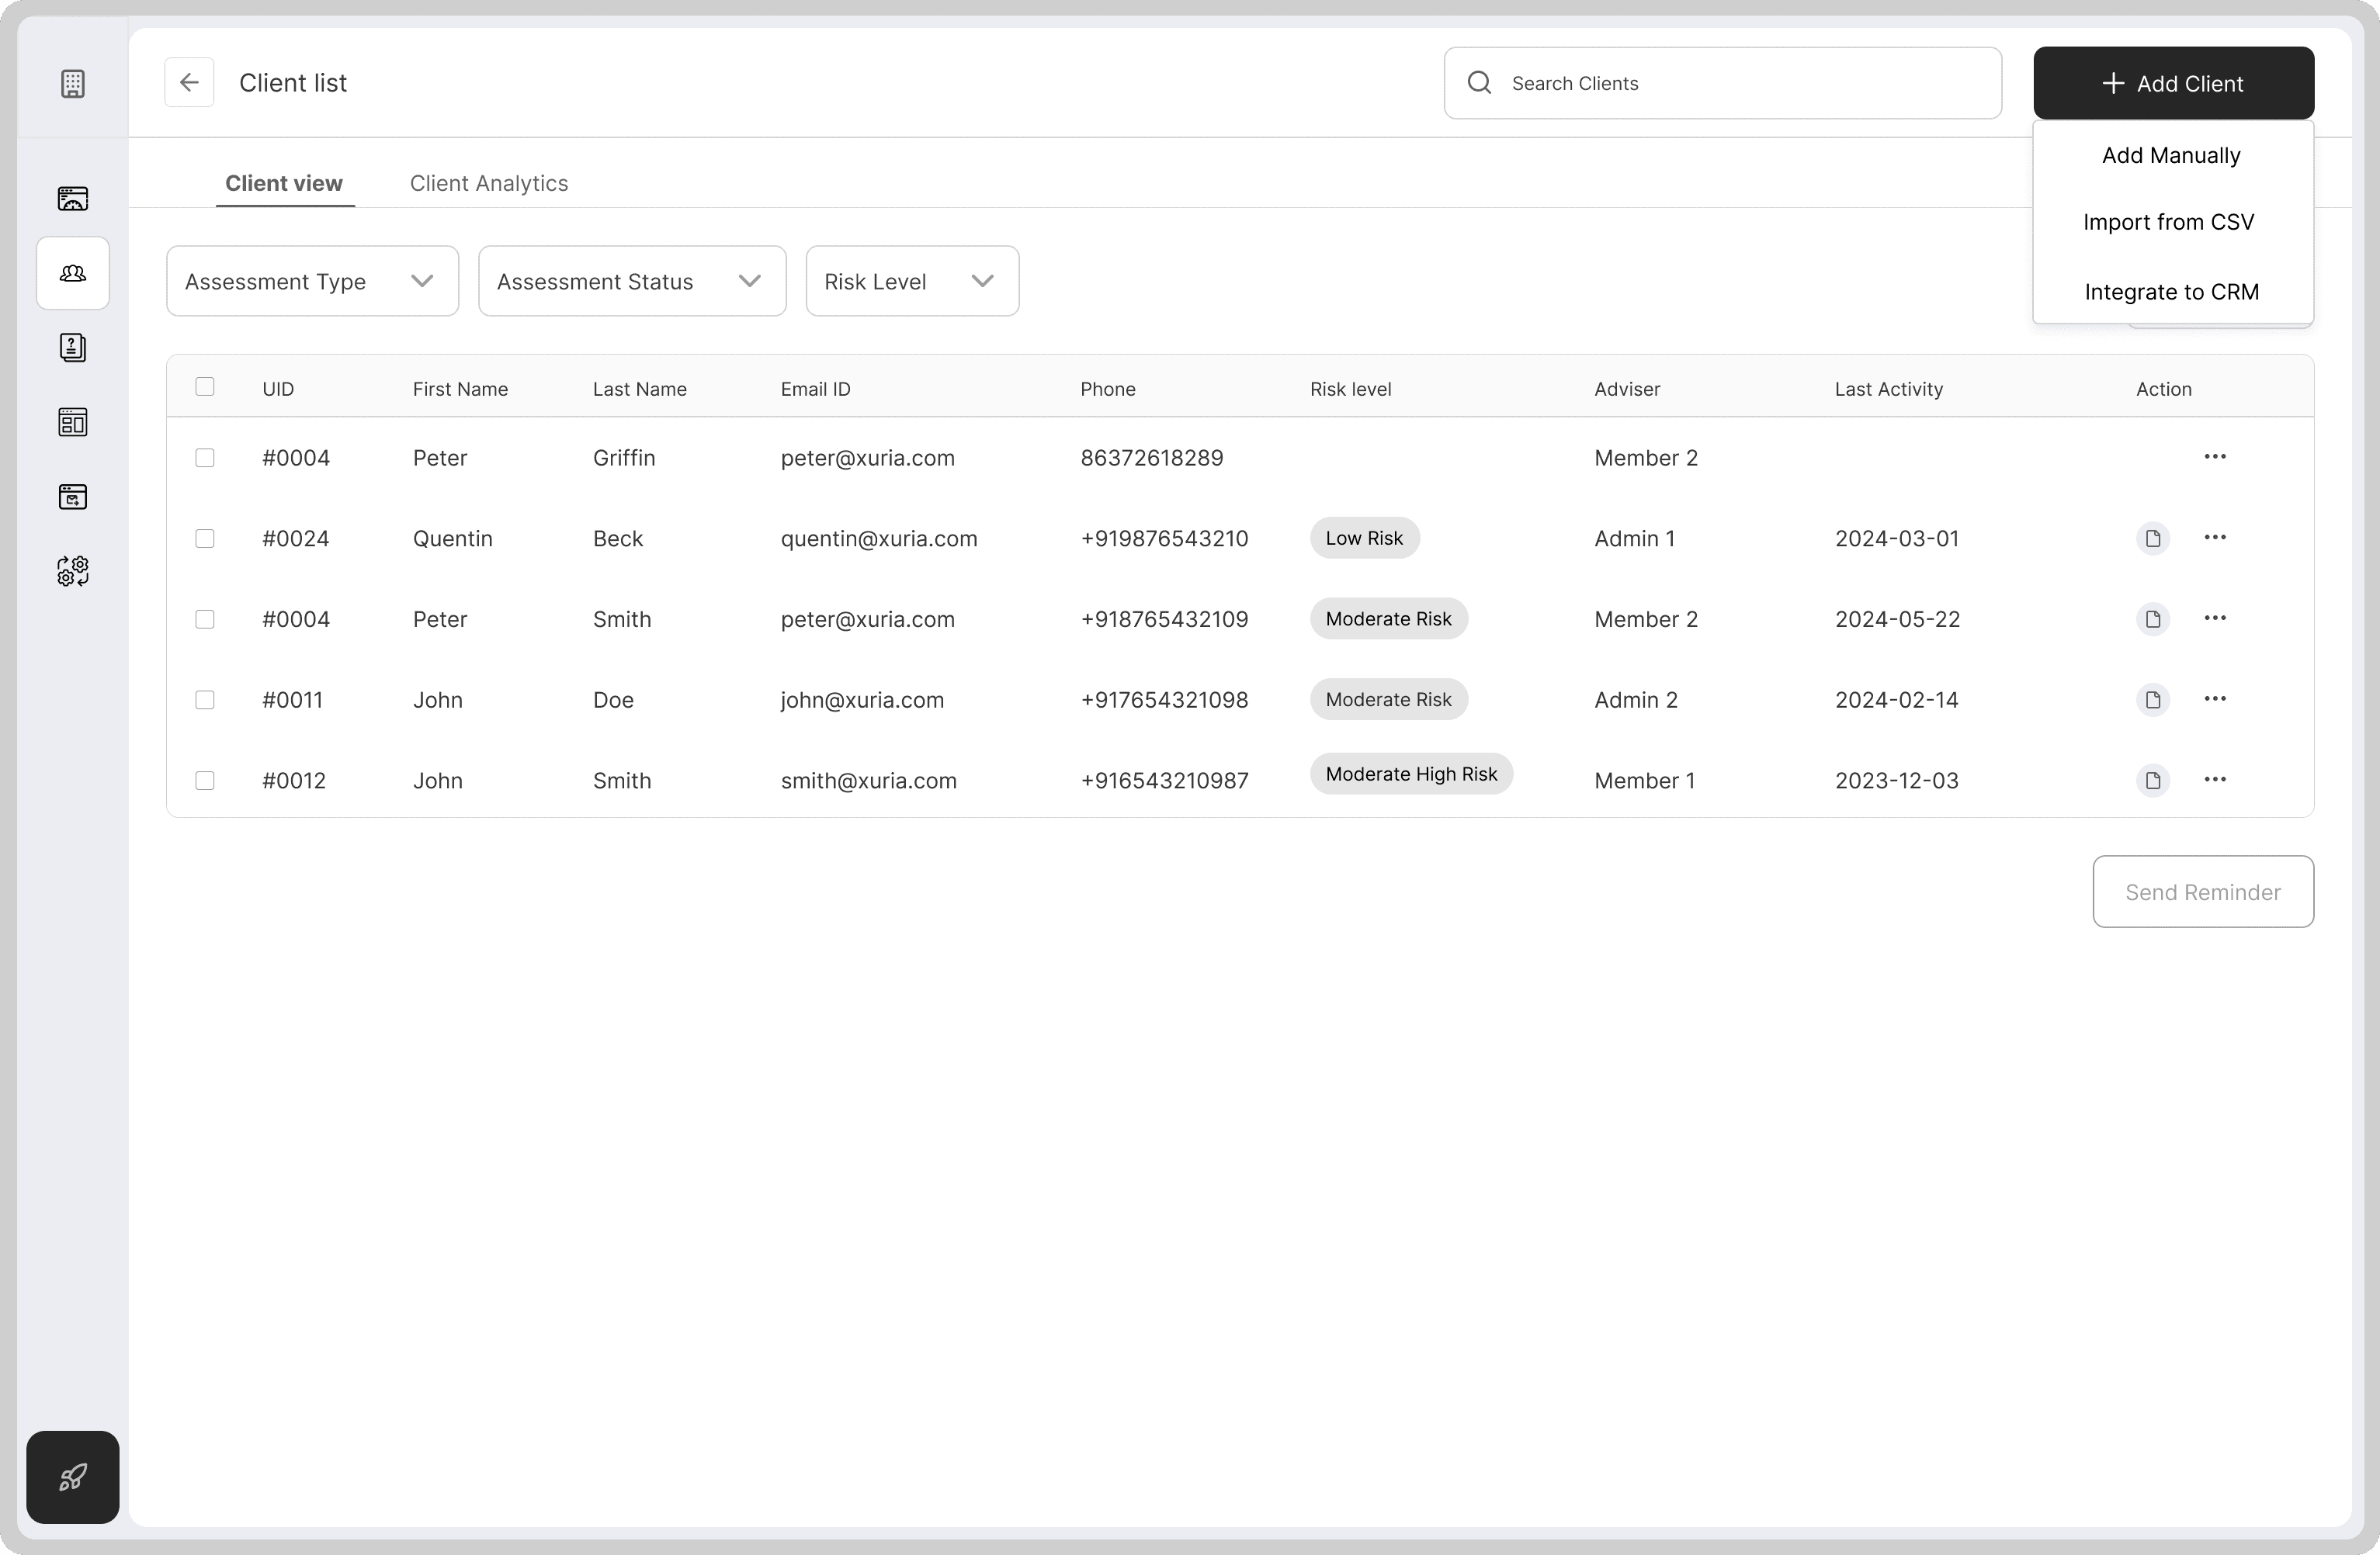Click the rocket icon at the sidebar bottom

click(73, 1476)
